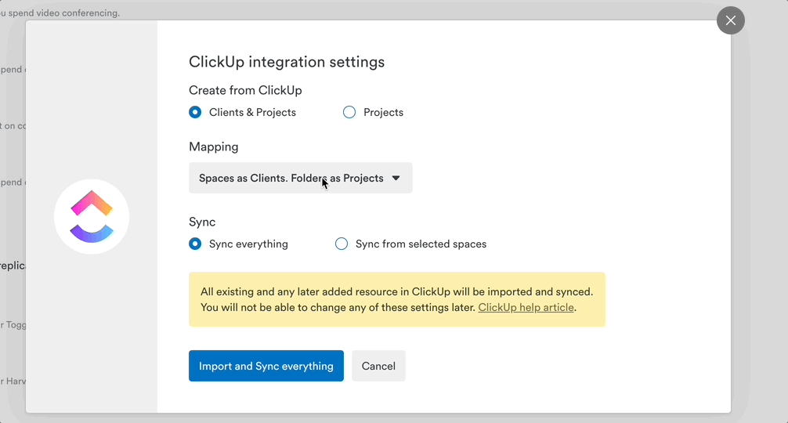Click the Create from ClickUp label
The height and width of the screenshot is (423, 788).
click(x=245, y=90)
